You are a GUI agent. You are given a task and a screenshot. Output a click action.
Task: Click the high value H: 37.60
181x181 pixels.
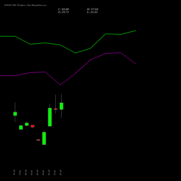click(x=92, y=9)
